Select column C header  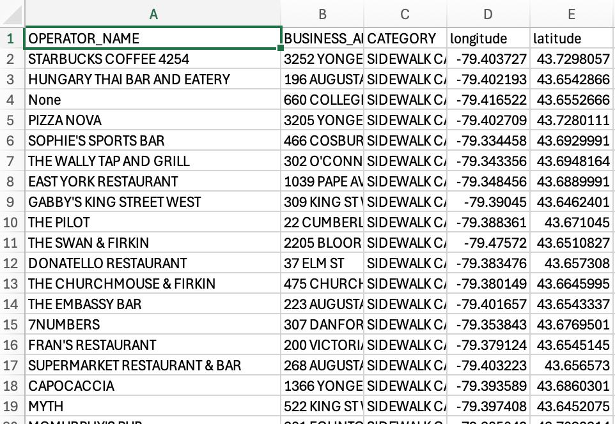[405, 14]
